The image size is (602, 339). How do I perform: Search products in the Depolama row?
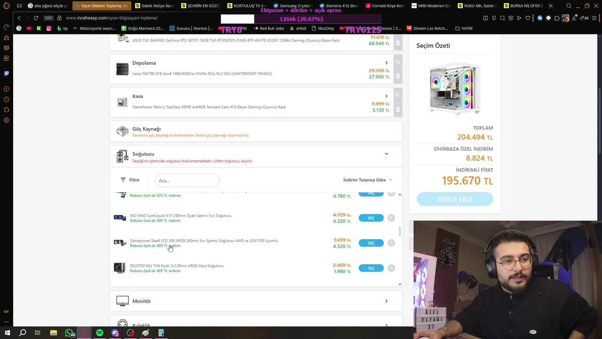[x=397, y=62]
